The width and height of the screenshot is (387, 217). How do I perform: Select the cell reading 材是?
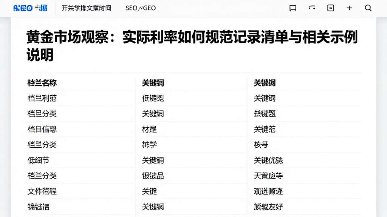149,129
